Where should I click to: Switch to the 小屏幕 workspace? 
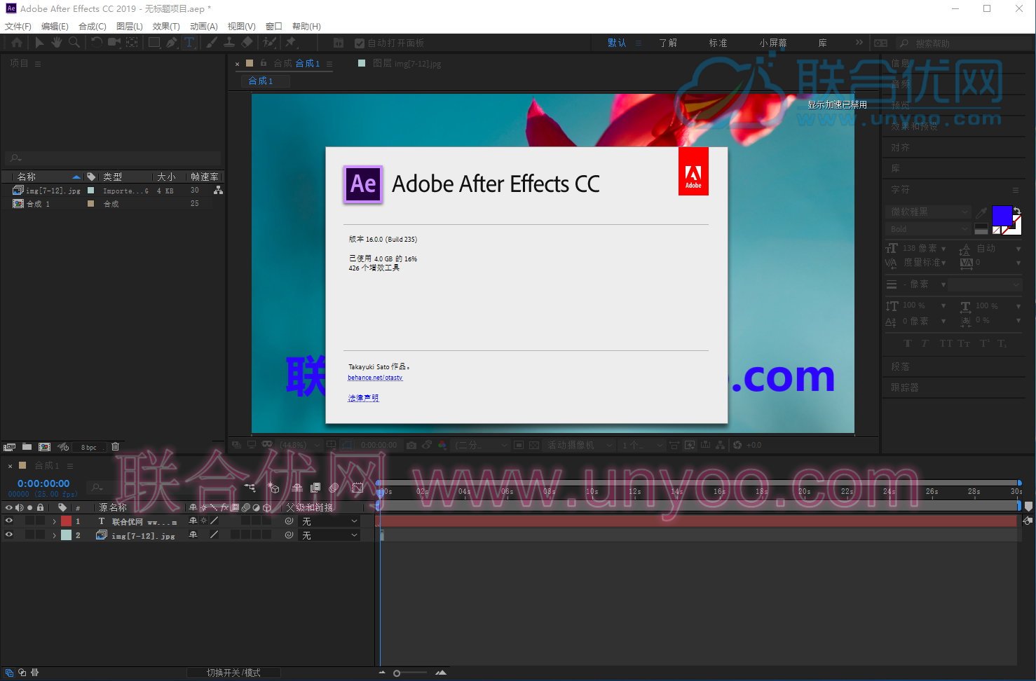pos(772,43)
